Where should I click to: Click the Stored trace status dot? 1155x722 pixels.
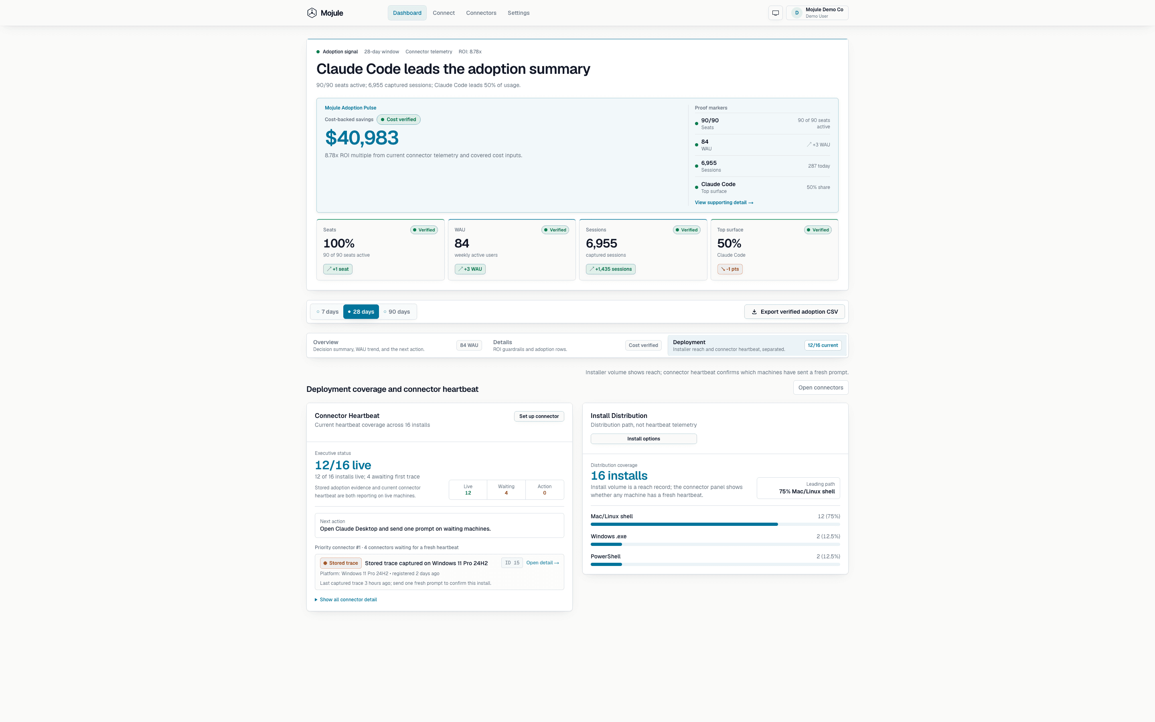325,563
